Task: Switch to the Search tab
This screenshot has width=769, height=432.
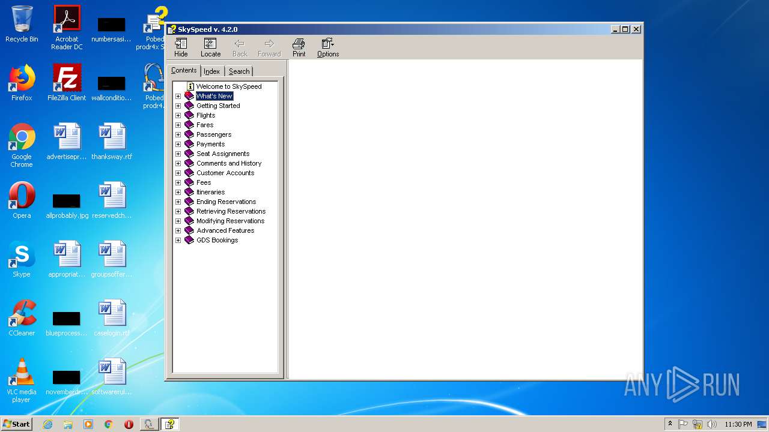Action: click(239, 71)
